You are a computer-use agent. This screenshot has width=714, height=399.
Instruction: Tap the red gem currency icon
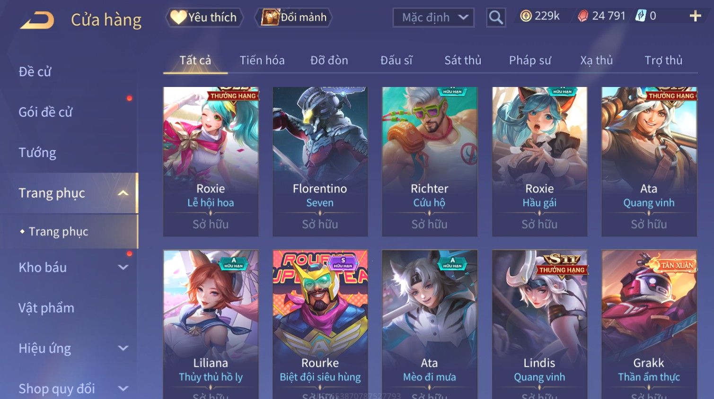[583, 16]
